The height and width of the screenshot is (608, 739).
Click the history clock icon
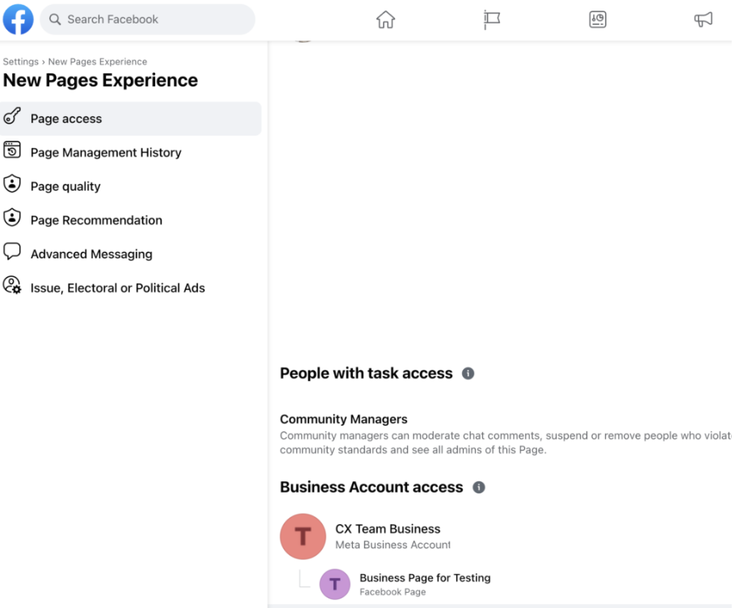coord(12,150)
